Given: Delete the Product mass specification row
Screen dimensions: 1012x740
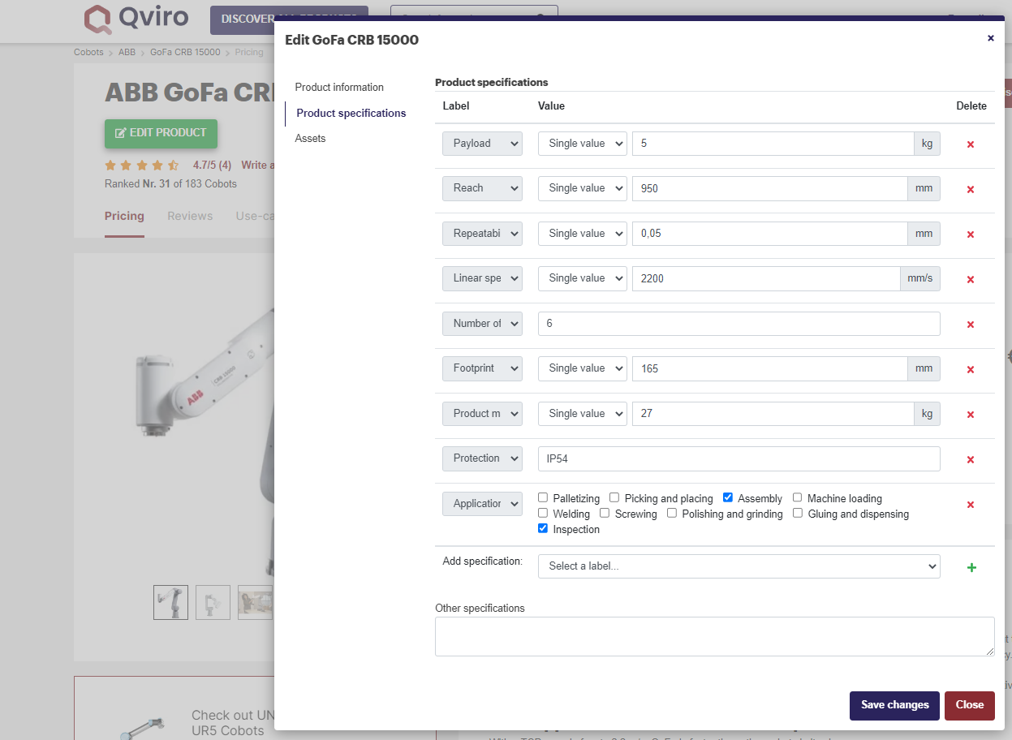Looking at the screenshot, I should click(x=970, y=415).
